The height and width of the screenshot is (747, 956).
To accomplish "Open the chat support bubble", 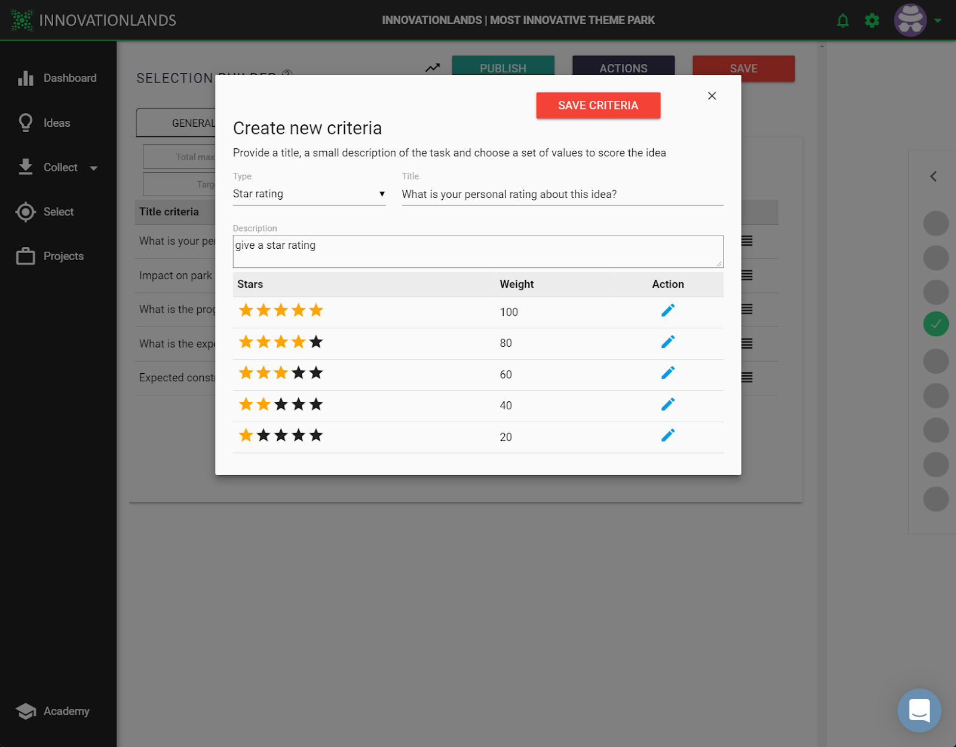I will (x=918, y=710).
